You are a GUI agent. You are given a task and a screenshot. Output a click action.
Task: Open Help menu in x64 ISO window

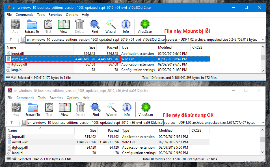tap(85, 15)
